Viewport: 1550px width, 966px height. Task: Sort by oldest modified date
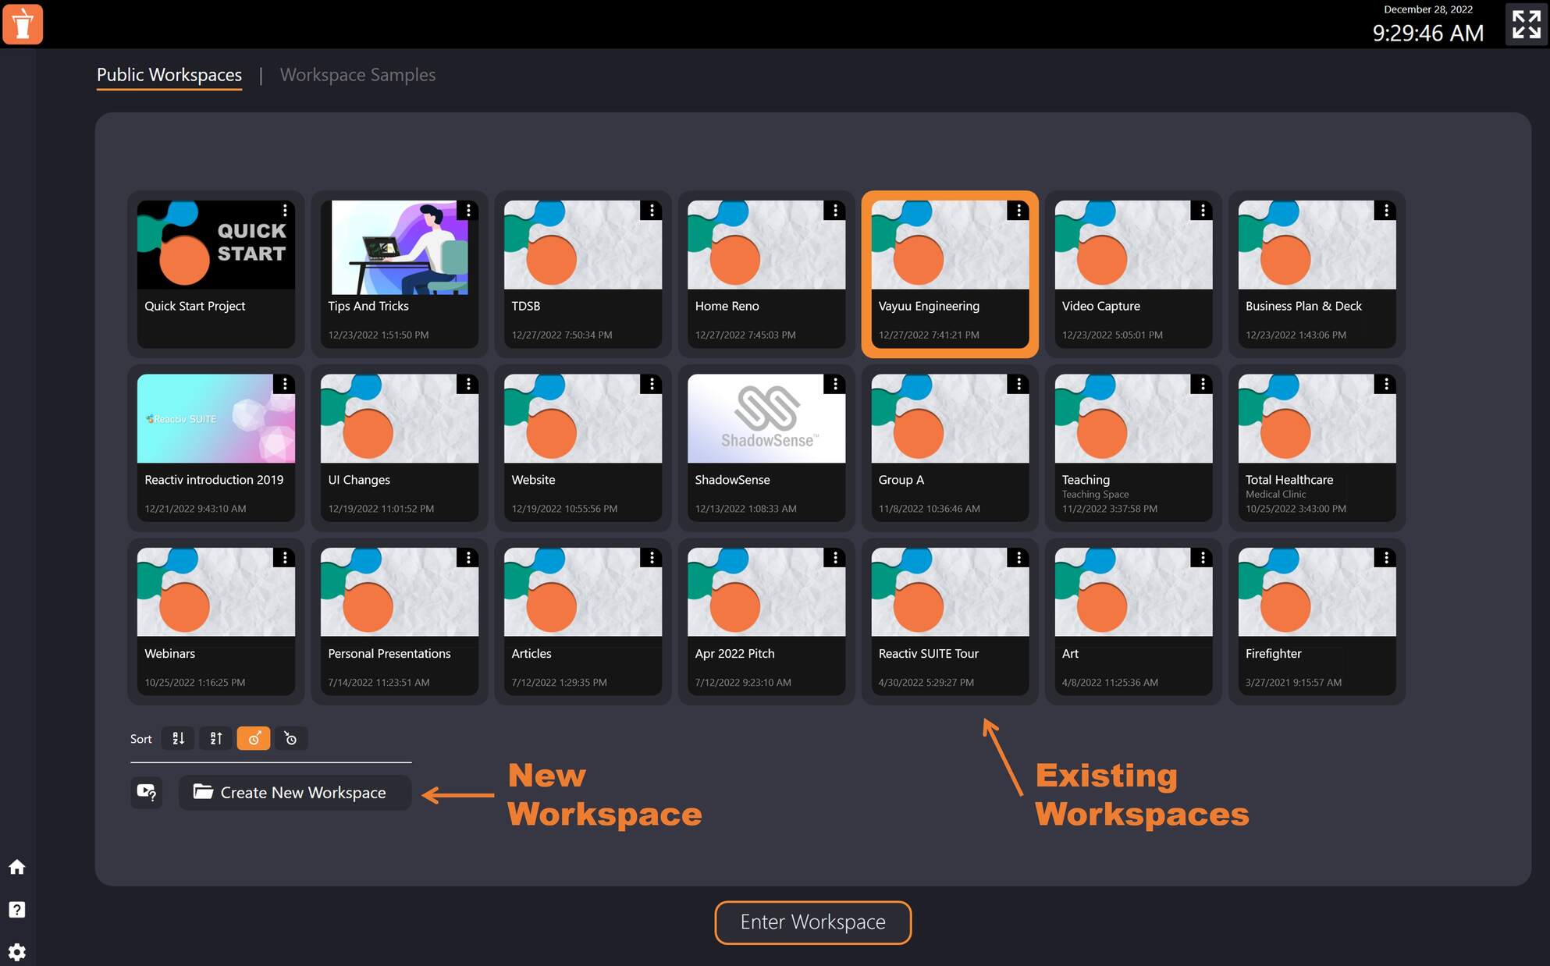point(291,738)
